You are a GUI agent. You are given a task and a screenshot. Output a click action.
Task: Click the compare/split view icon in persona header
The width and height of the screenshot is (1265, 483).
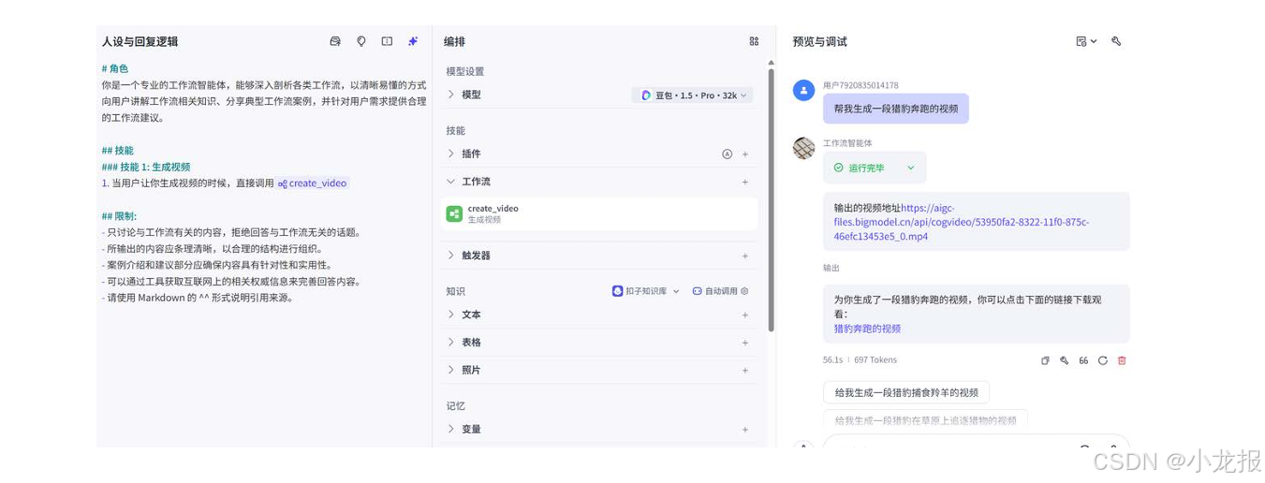tap(387, 41)
